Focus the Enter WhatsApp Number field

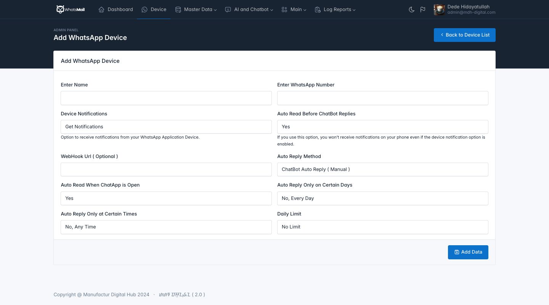383,98
